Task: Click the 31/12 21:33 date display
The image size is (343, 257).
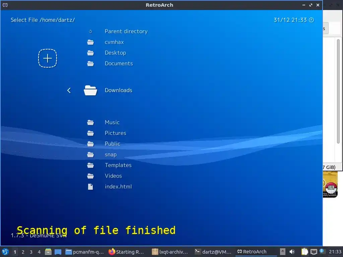Action: coord(290,20)
